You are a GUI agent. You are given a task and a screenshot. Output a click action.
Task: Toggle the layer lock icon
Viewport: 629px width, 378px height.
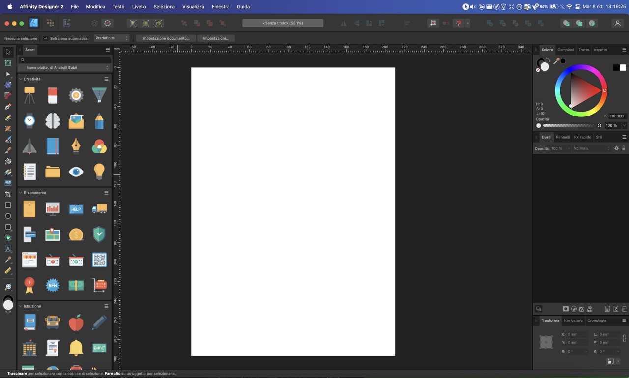click(624, 148)
